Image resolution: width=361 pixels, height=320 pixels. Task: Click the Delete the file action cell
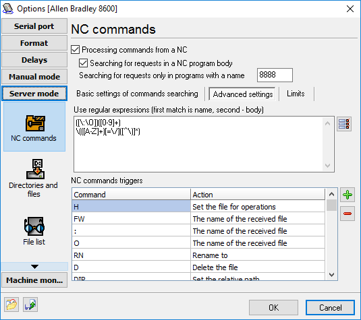coord(258,267)
